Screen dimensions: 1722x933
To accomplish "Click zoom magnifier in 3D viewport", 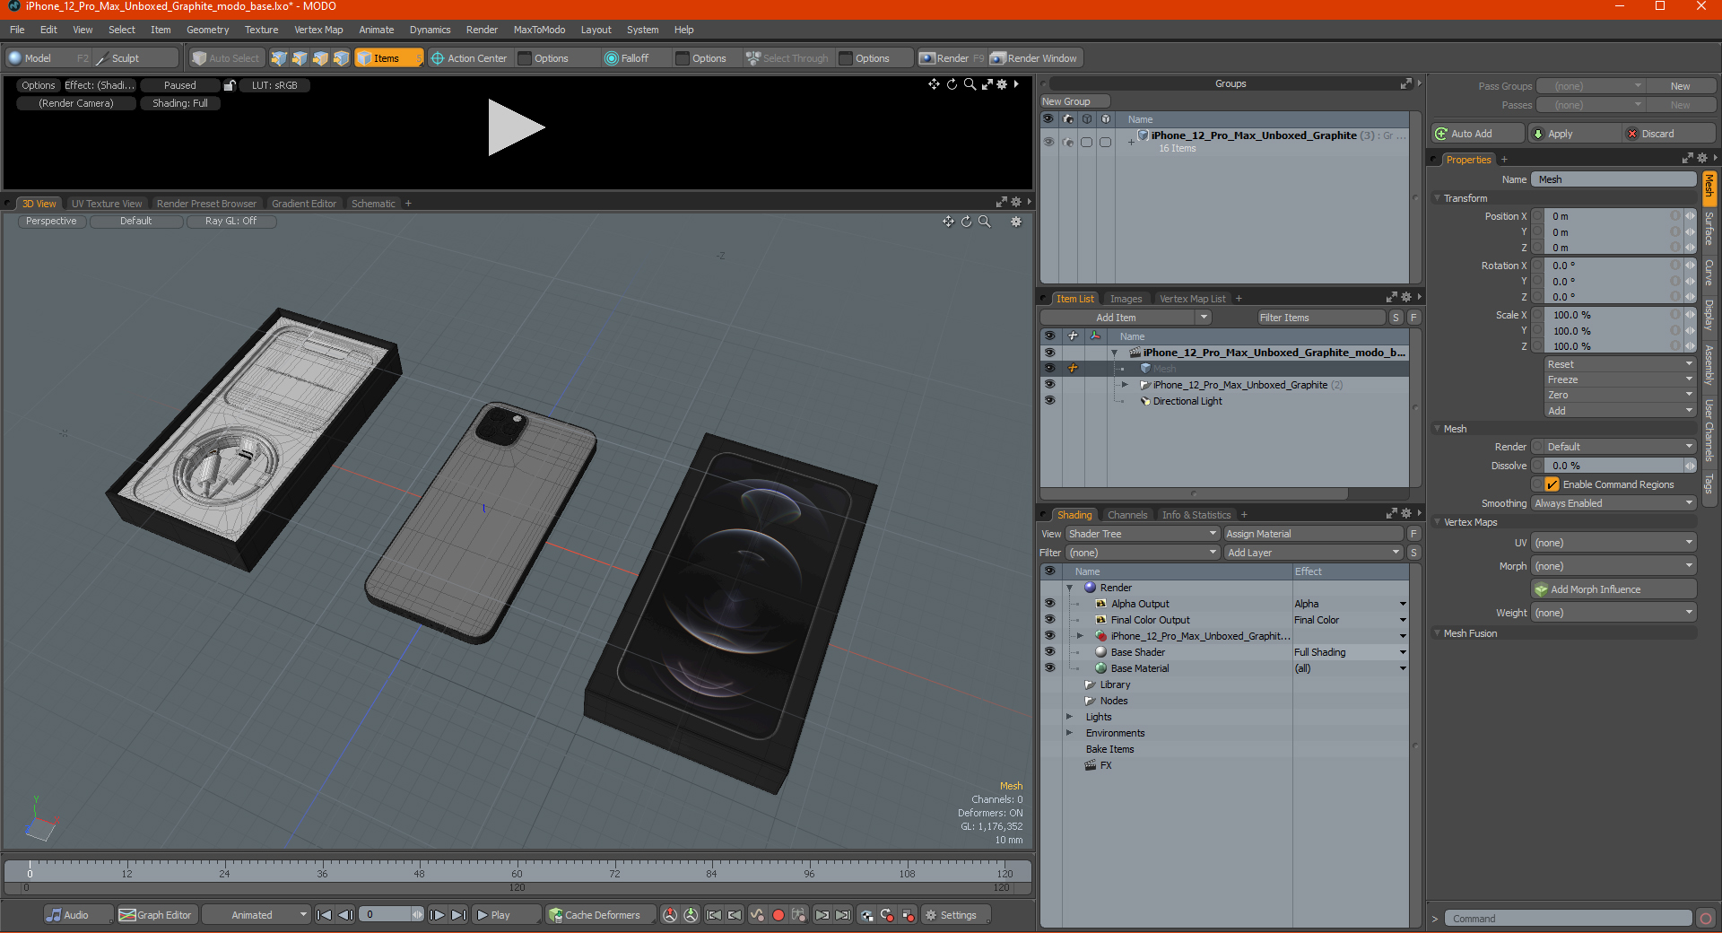I will click(984, 222).
